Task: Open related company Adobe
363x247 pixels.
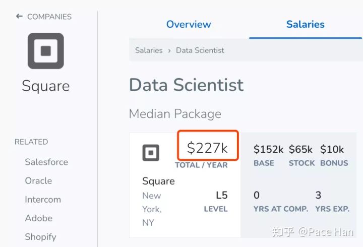Action: pyautogui.click(x=39, y=218)
